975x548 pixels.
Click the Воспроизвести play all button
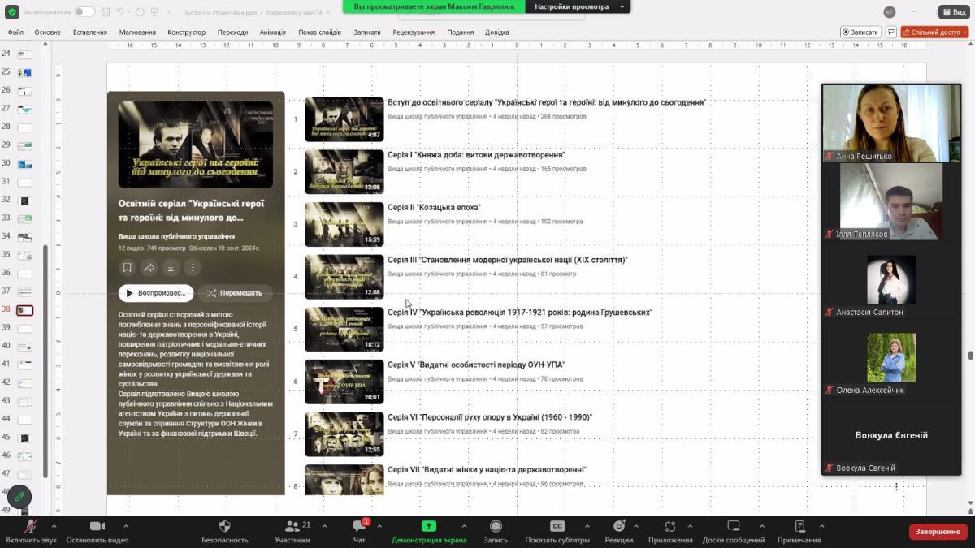(156, 293)
